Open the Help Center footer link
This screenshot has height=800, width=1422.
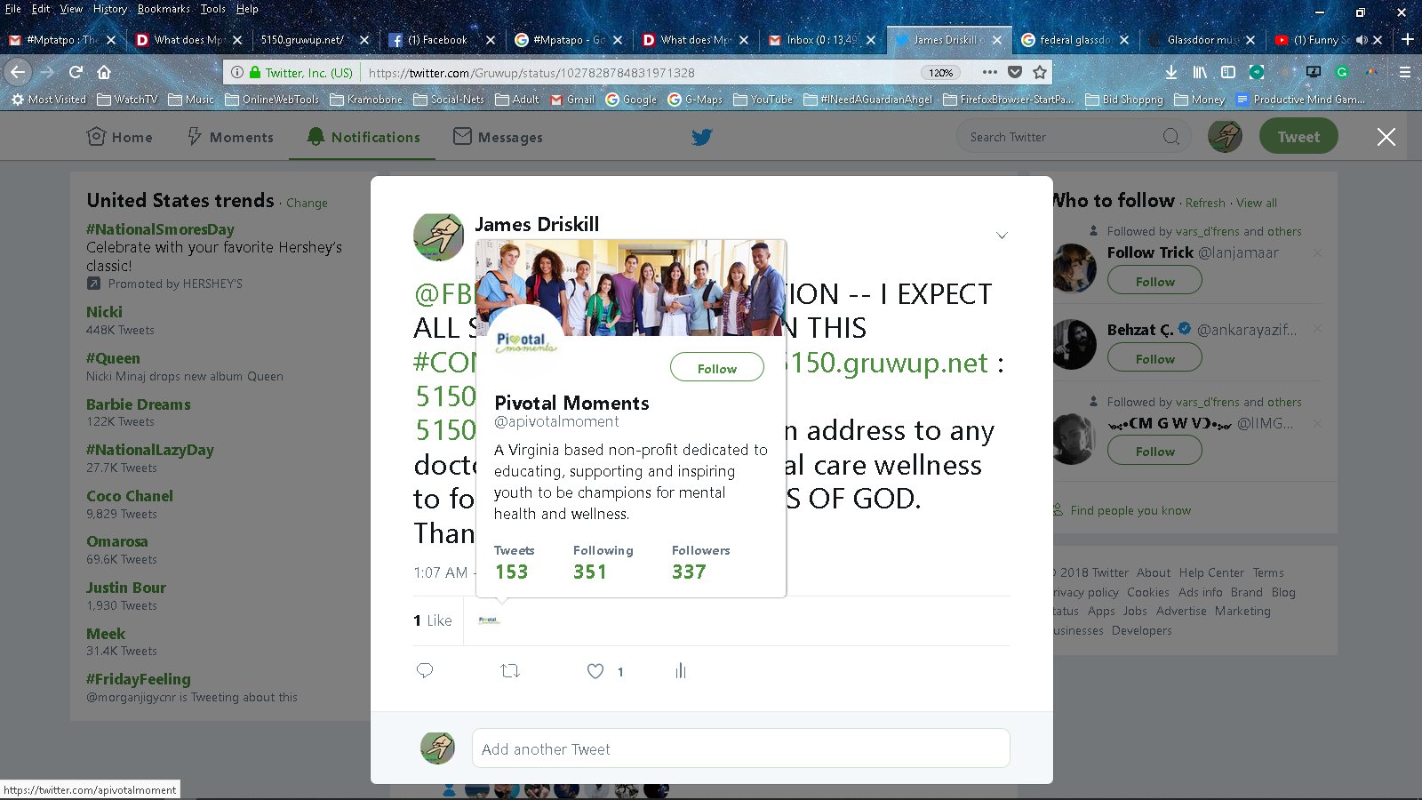pyautogui.click(x=1211, y=572)
